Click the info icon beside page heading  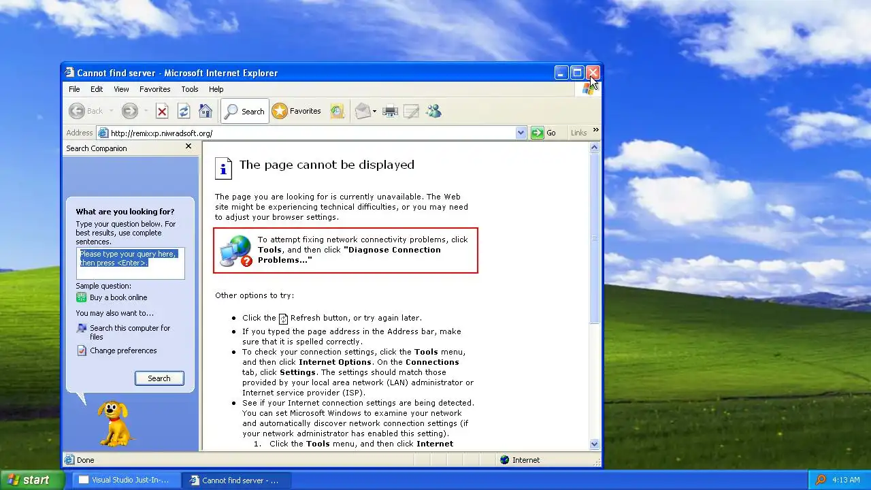pyautogui.click(x=223, y=167)
